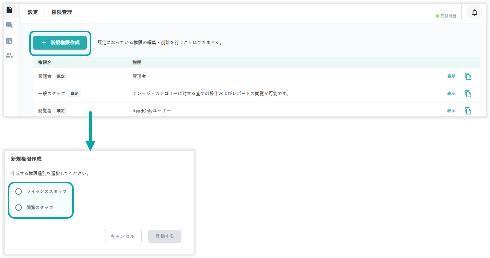Click the 設定 breadcrumb item
The height and width of the screenshot is (258, 490).
pos(33,12)
